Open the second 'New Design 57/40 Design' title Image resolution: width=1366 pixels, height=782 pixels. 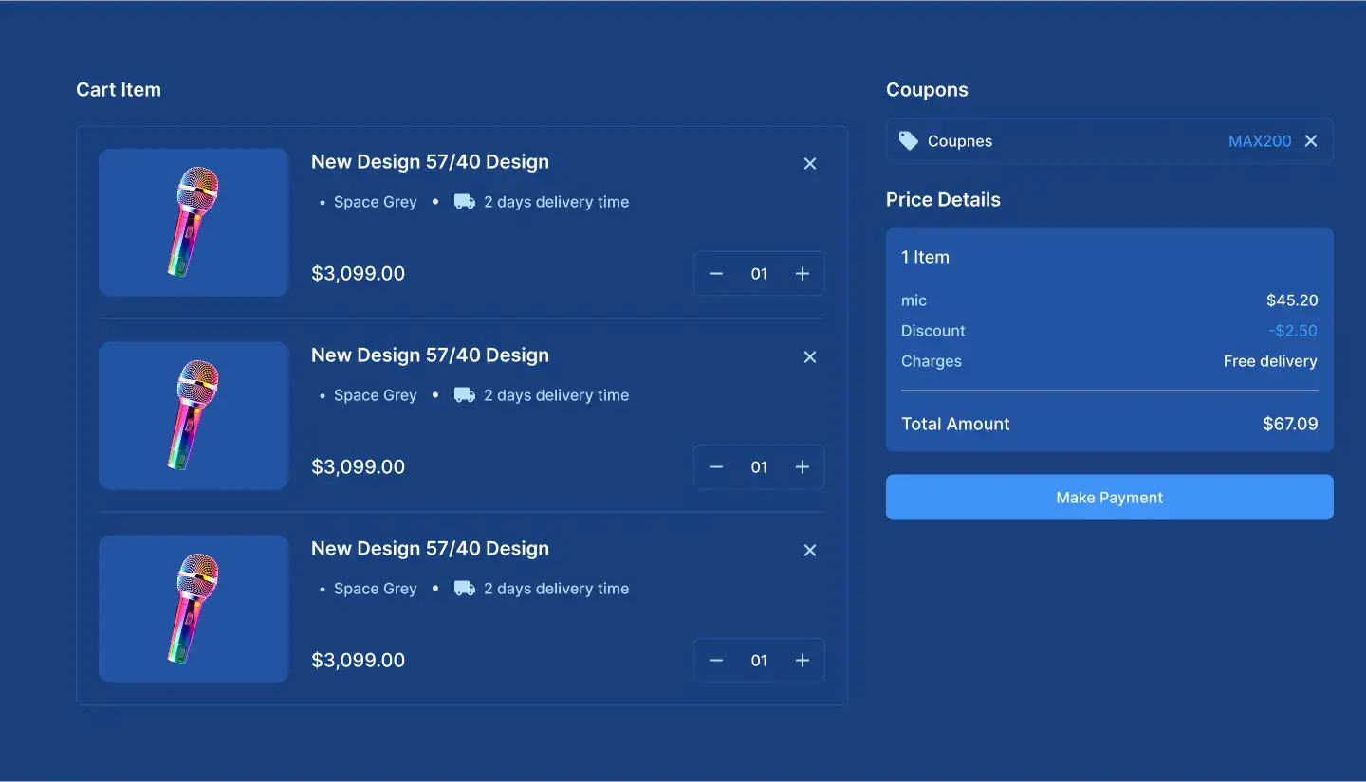click(x=430, y=355)
